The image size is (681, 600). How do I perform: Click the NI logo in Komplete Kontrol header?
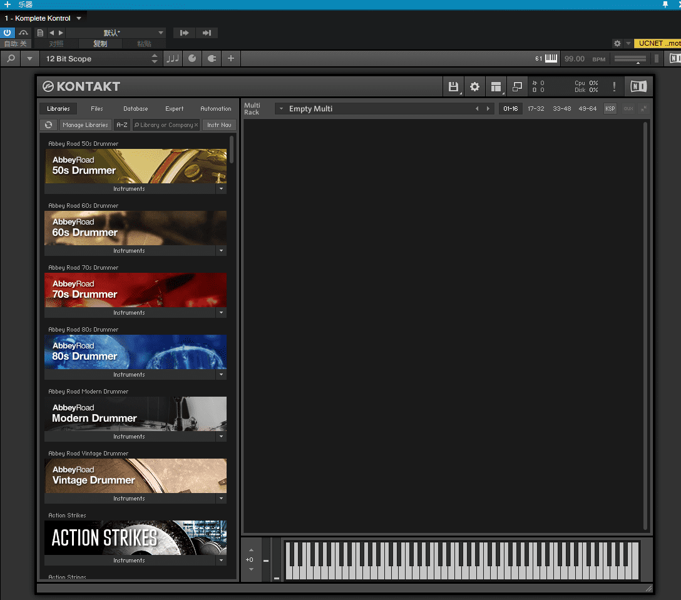(x=675, y=58)
